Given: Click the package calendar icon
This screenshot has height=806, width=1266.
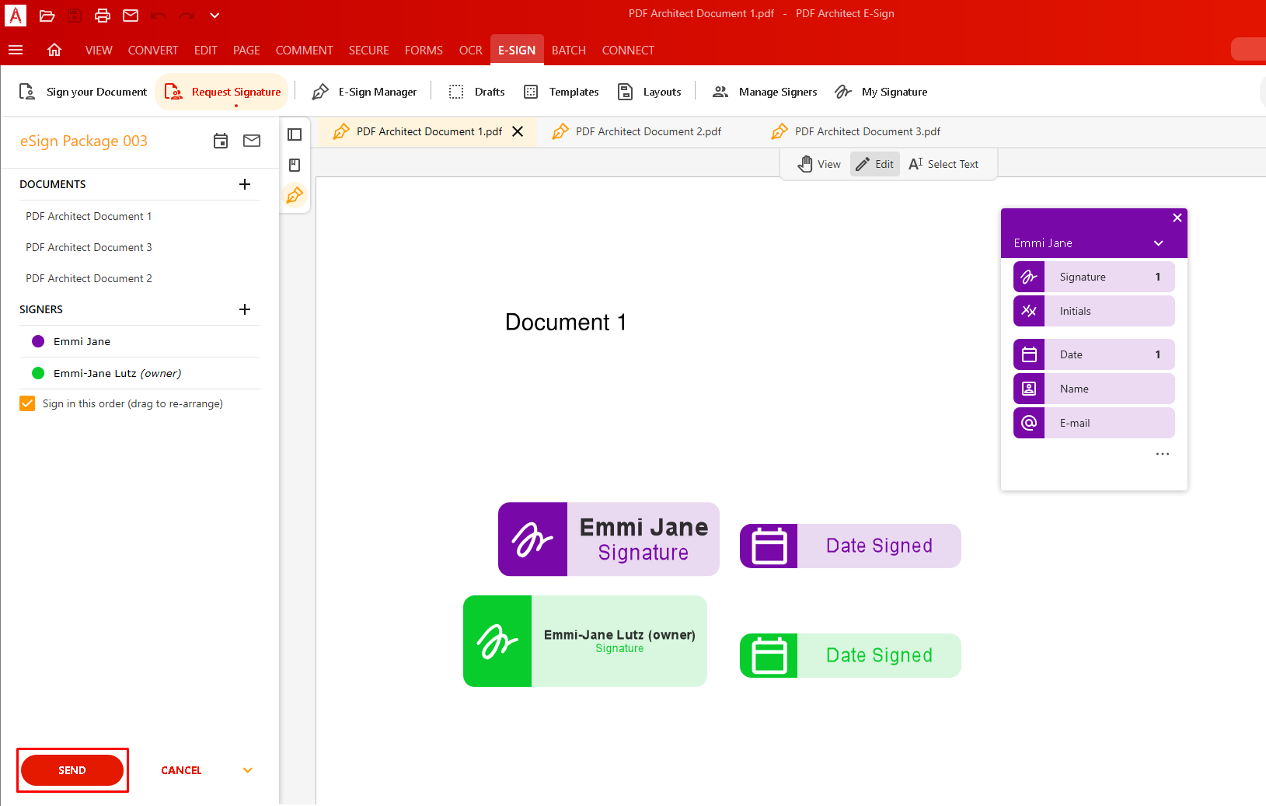Looking at the screenshot, I should (x=221, y=141).
